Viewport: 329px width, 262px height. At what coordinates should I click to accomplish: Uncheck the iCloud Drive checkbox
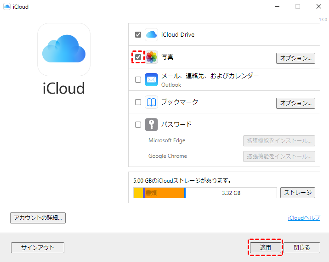138,35
